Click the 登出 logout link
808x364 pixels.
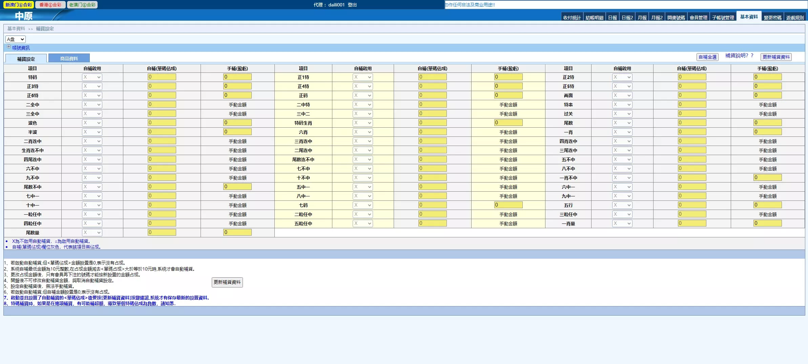tap(352, 5)
